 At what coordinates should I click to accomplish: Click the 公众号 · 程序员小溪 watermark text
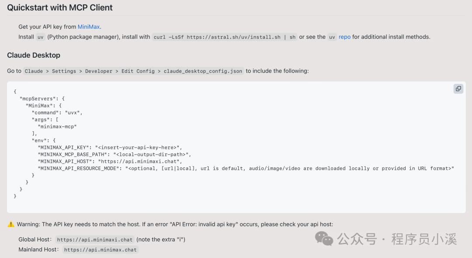pyautogui.click(x=397, y=239)
